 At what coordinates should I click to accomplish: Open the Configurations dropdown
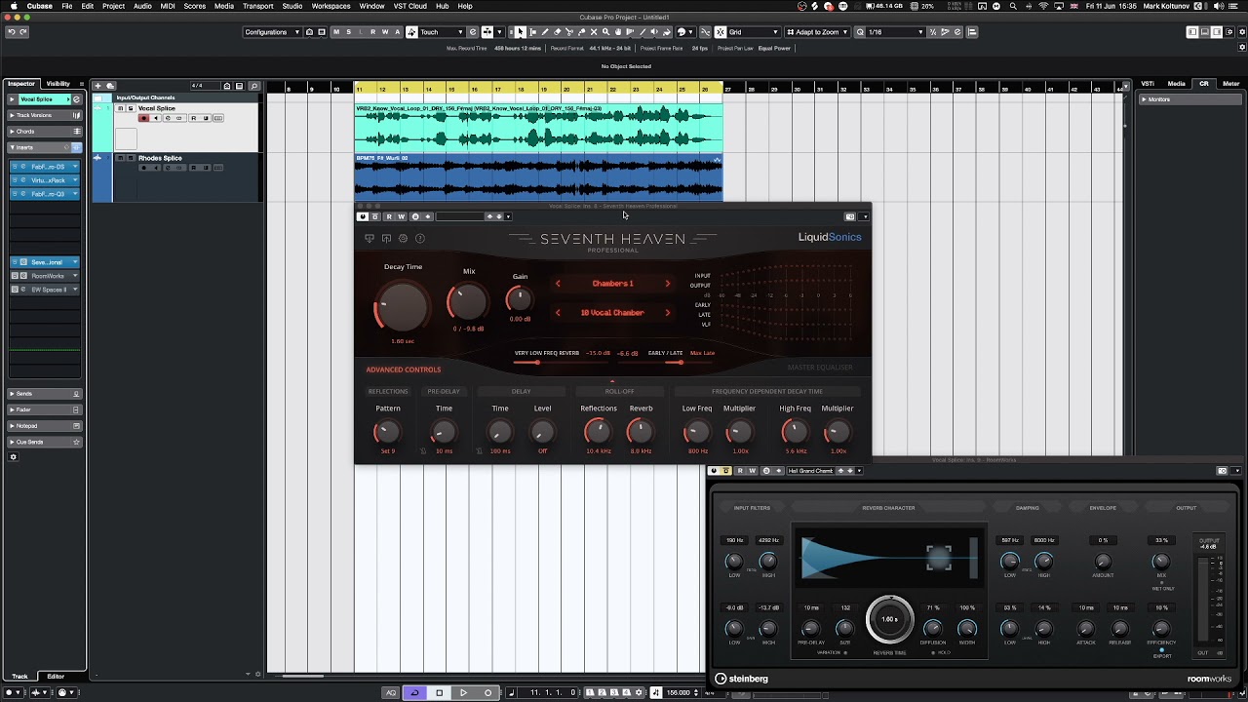[272, 32]
